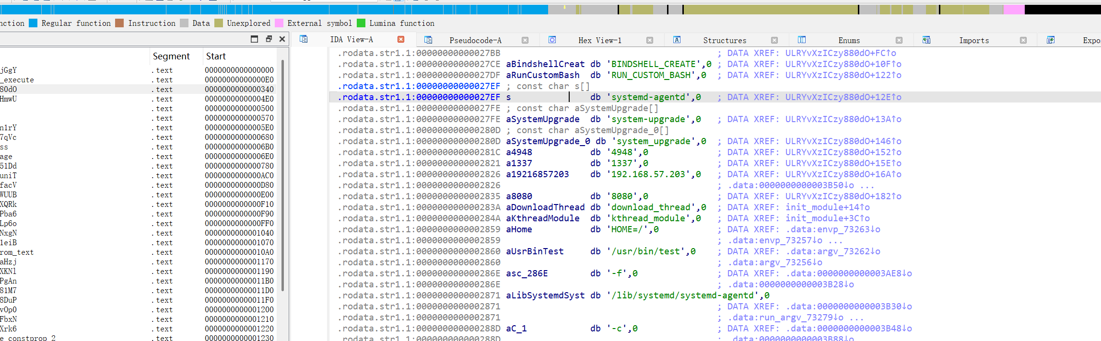Click the Hex View-1 tab icon
Viewport: 1101px width, 341px height.
(552, 40)
